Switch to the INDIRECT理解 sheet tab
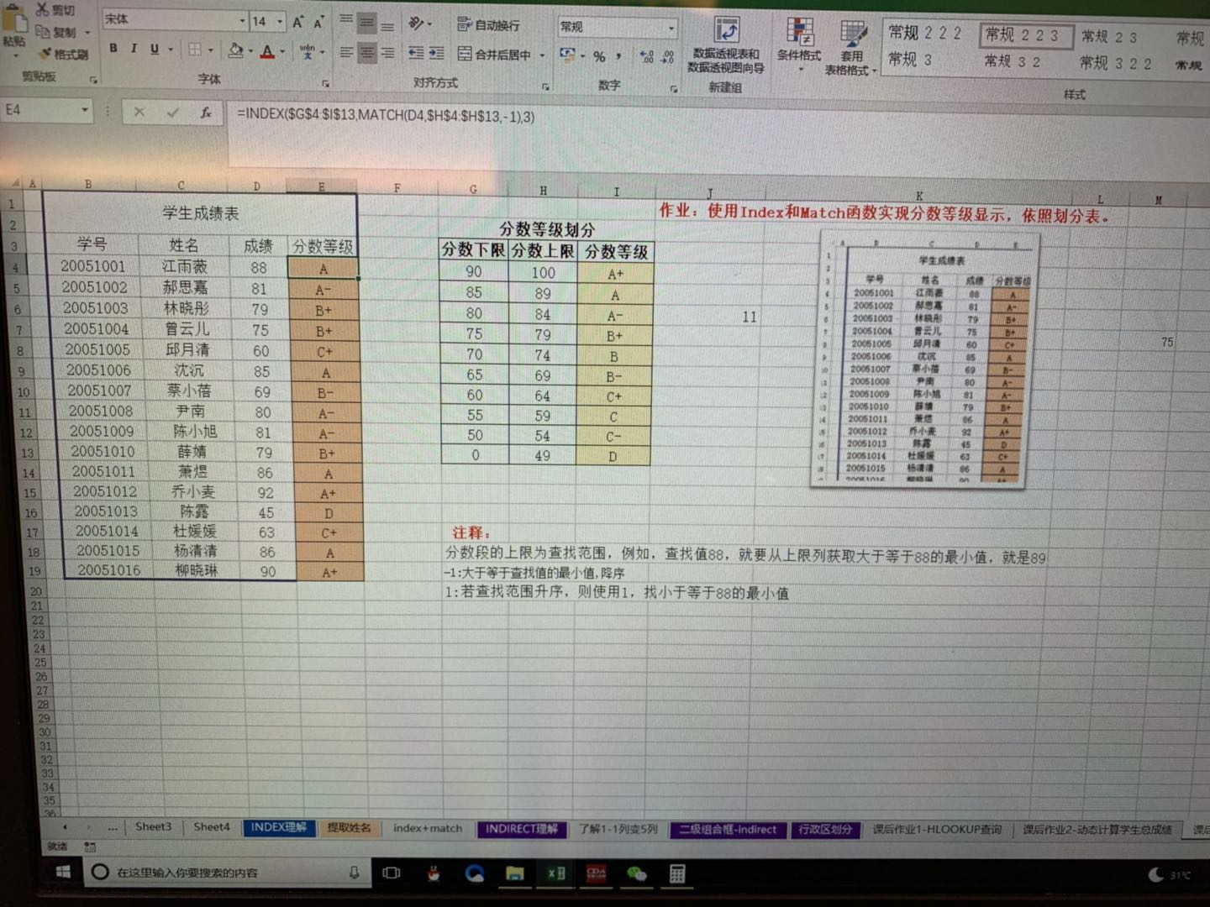Viewport: 1210px width, 907px height. 521,829
